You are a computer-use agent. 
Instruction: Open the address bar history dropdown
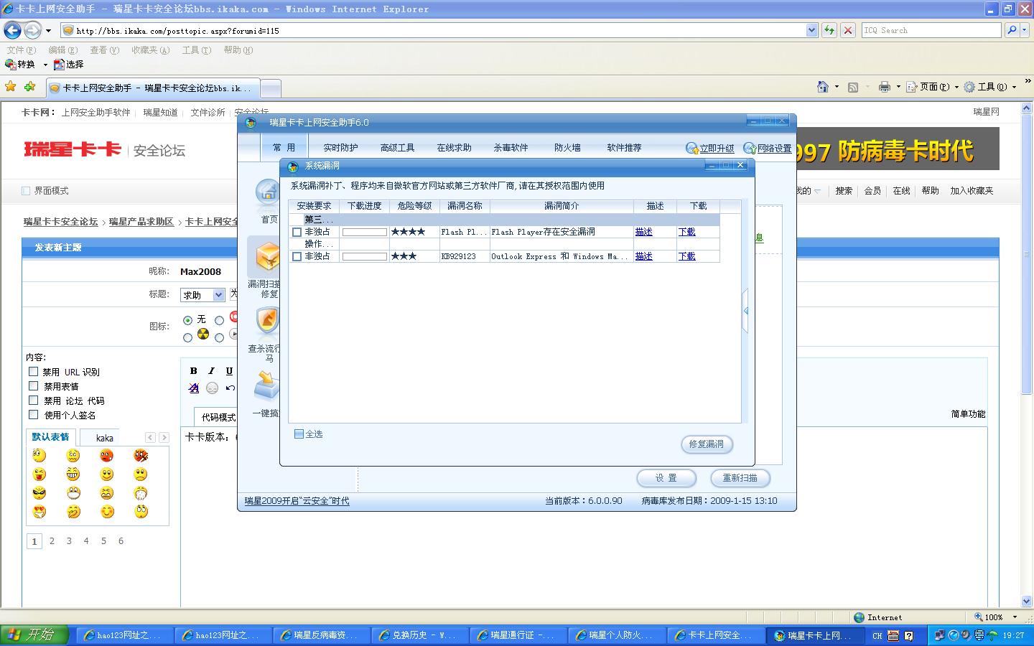[811, 30]
